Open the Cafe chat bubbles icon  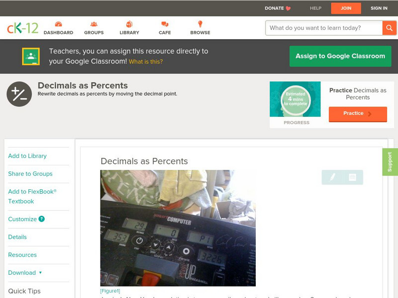click(x=165, y=24)
